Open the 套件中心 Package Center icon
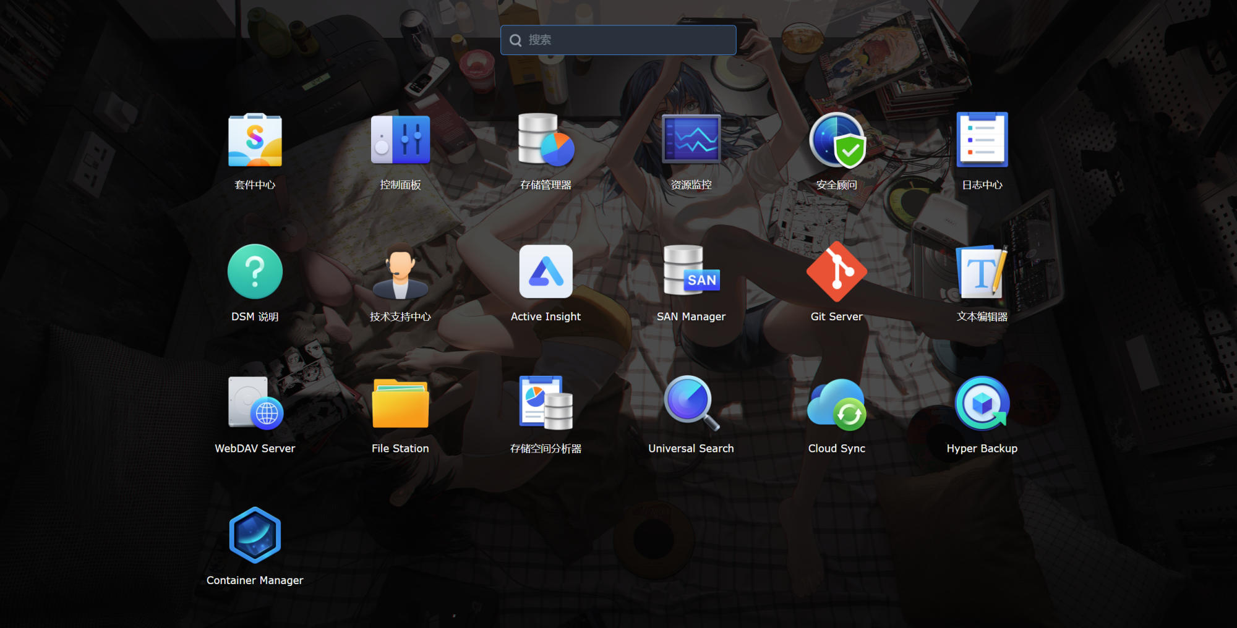Screen dimensions: 1237x628 point(255,140)
